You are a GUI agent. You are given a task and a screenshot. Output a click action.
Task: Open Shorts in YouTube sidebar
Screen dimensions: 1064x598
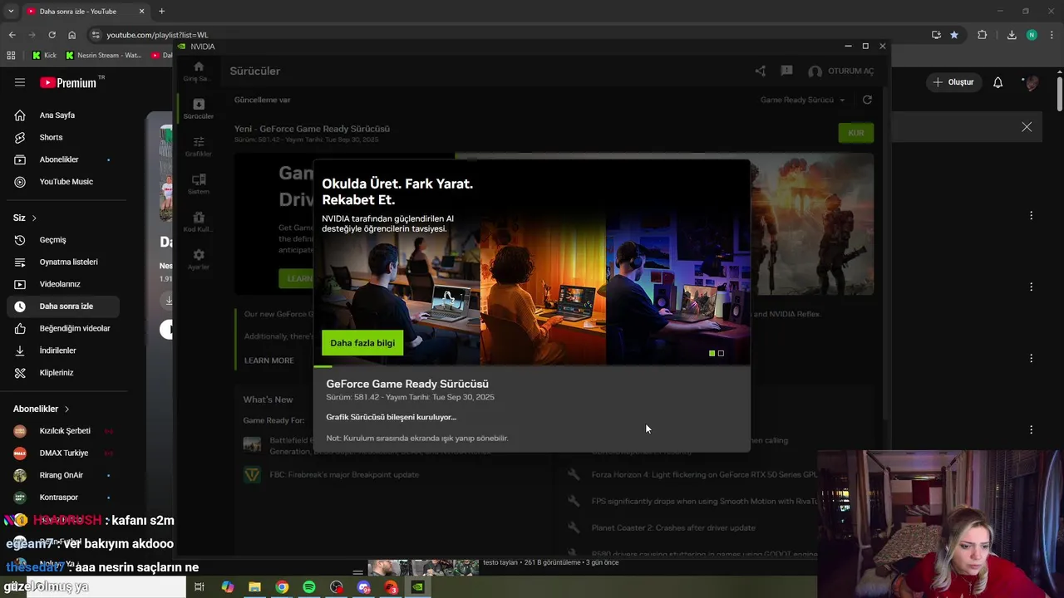(63, 137)
